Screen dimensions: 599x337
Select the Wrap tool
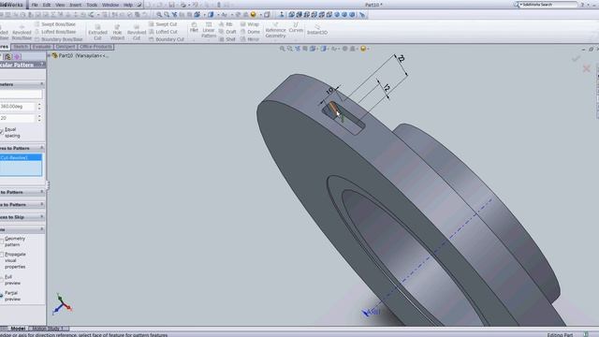pos(250,24)
